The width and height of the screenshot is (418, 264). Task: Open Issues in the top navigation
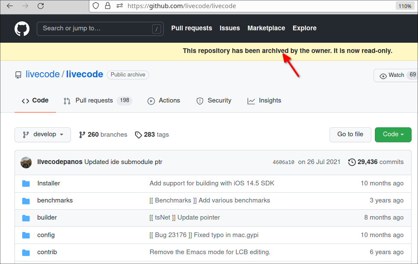230,28
